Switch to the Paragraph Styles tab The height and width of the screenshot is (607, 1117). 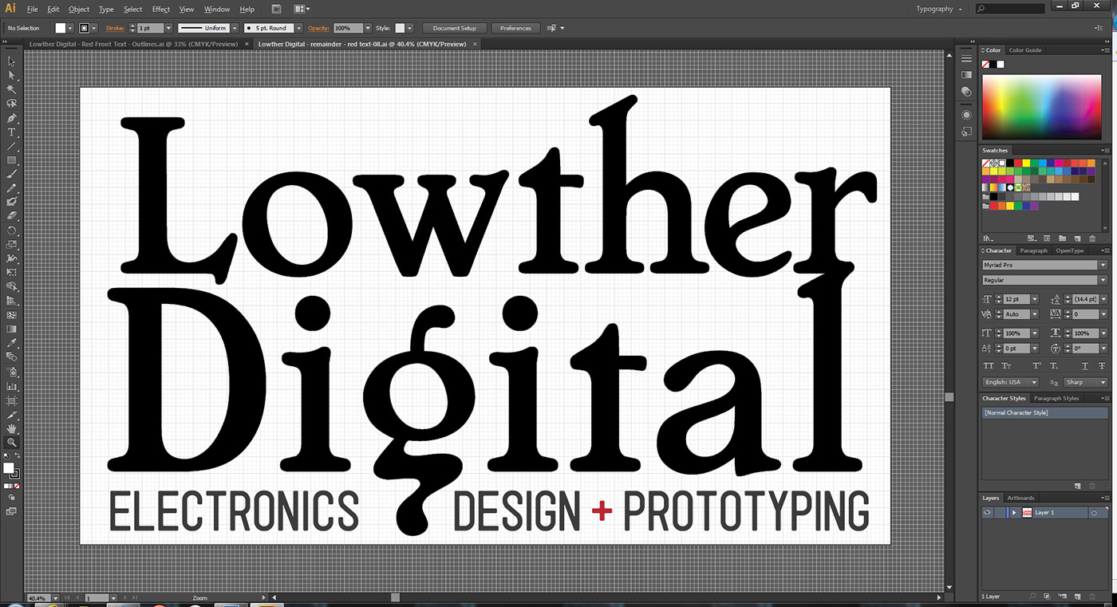(1056, 398)
